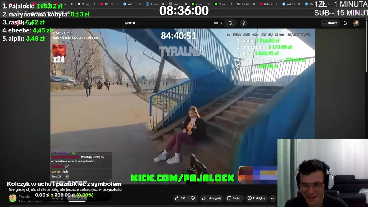Click the Zapisz save button
This screenshot has height=207, width=368.
click(234, 198)
